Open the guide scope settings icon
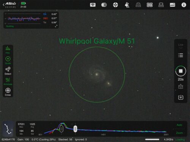 pos(116,5)
